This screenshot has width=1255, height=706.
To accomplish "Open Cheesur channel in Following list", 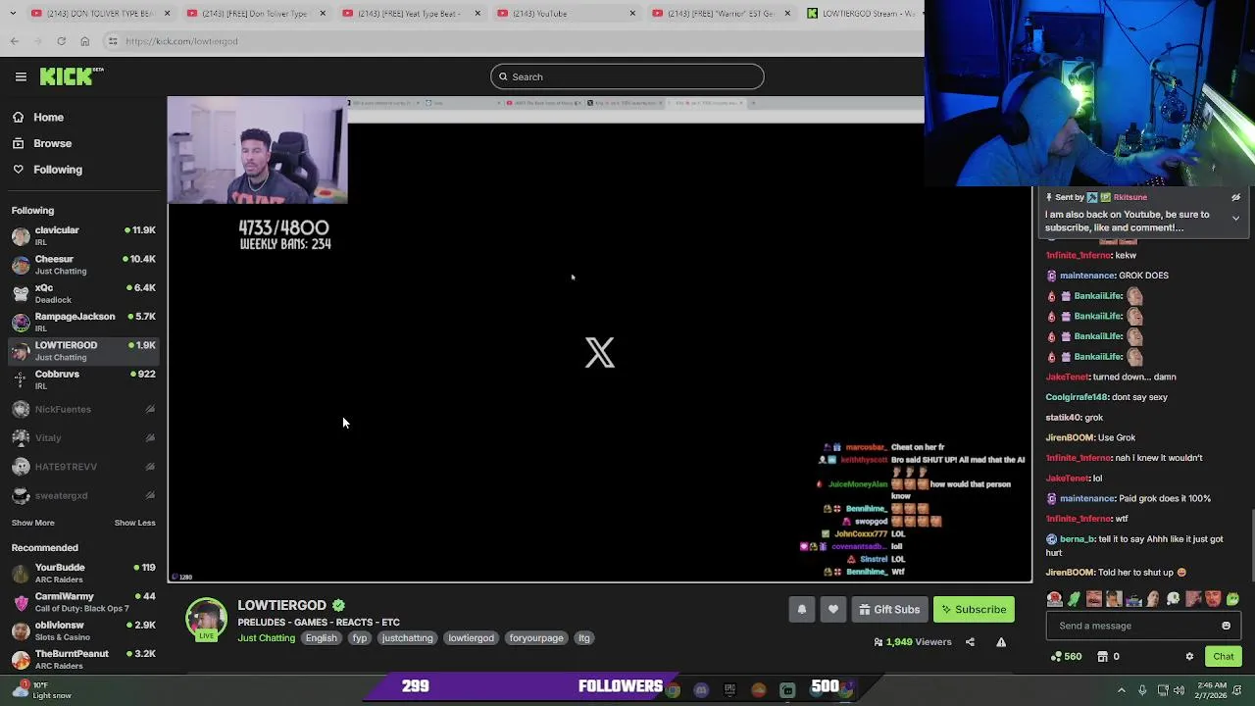I will click(83, 265).
